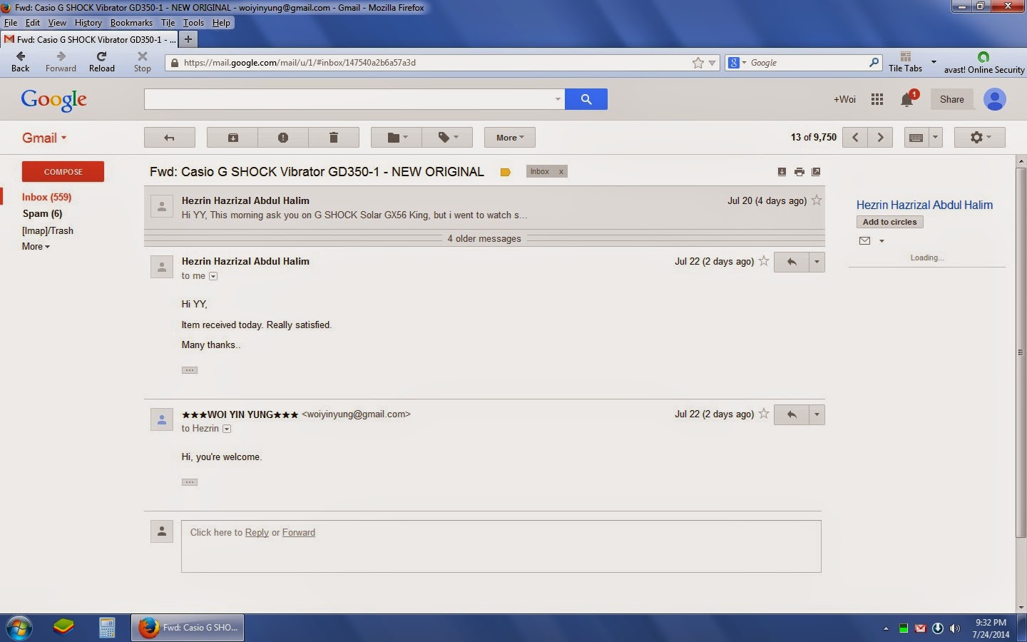Viewport: 1027px width, 642px height.
Task: Open Inbox (559) folder
Action: (x=46, y=197)
